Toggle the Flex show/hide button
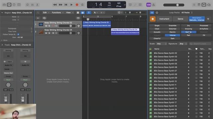213x119 pixels. click(89, 13)
